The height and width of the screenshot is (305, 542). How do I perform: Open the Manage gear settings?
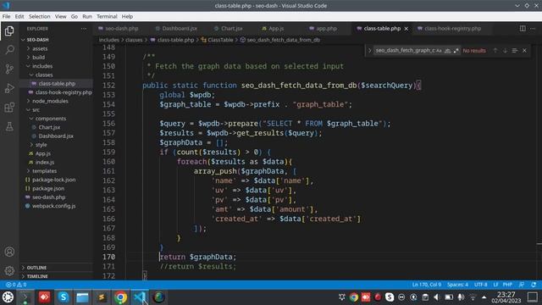coord(9,271)
